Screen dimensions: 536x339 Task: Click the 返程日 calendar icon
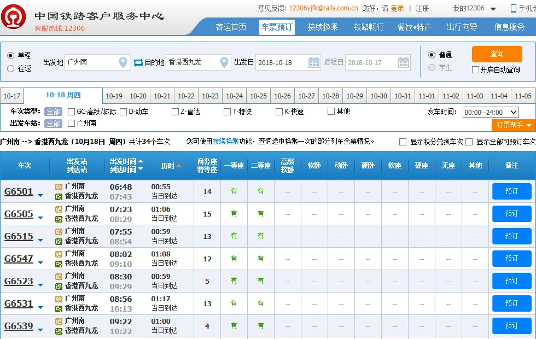(403, 62)
